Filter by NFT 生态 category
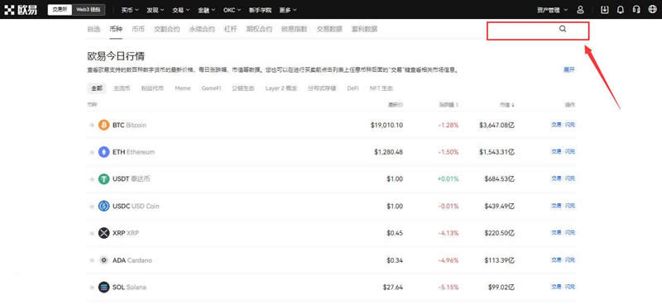This screenshot has height=304, width=662. coord(381,88)
